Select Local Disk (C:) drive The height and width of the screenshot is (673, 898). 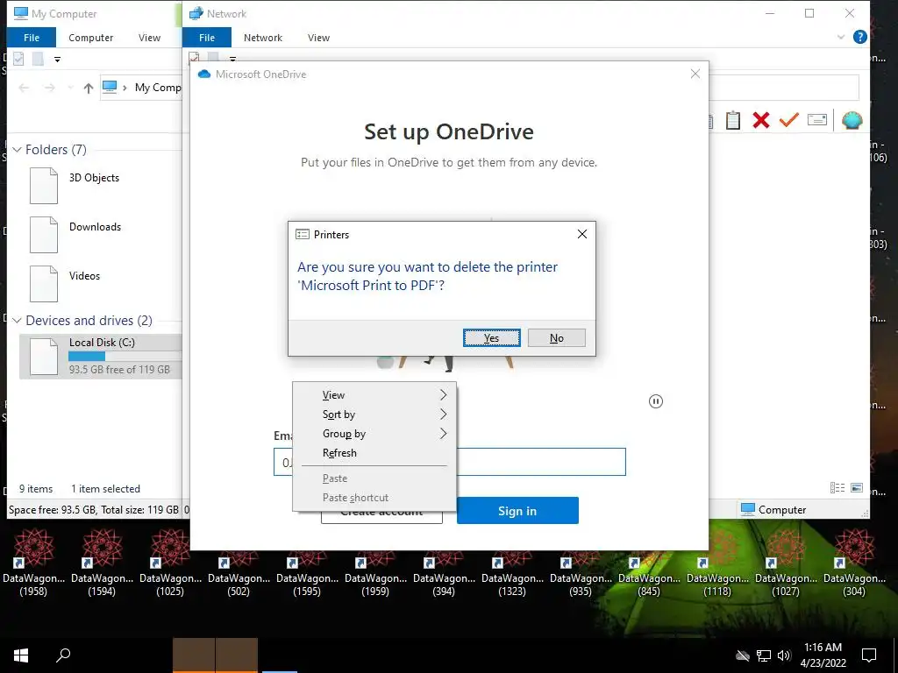click(101, 357)
